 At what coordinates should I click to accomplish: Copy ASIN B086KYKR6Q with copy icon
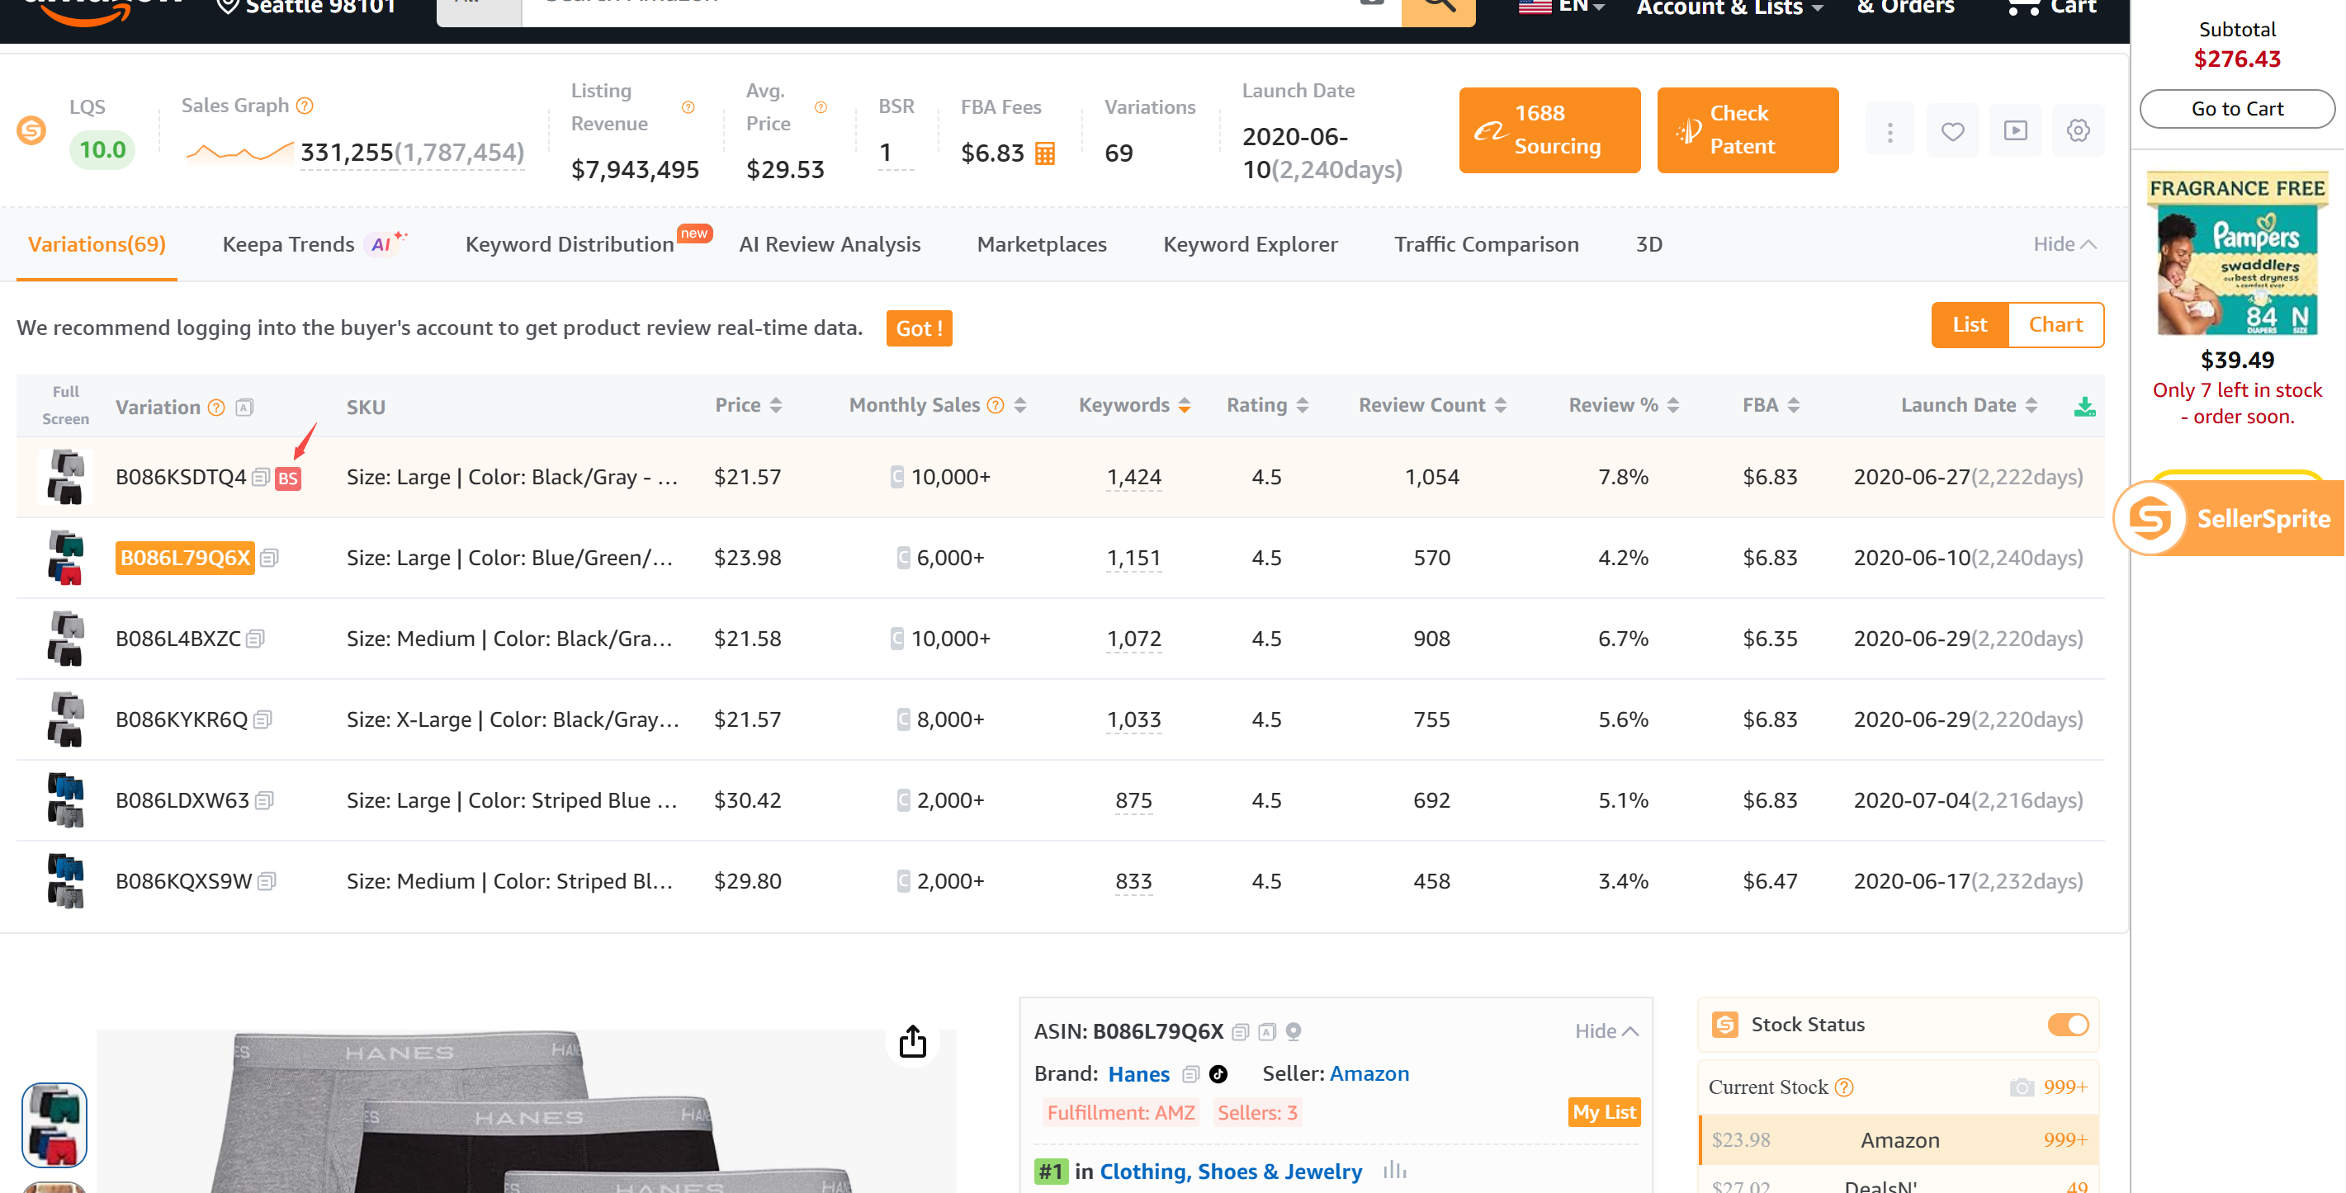tap(263, 719)
